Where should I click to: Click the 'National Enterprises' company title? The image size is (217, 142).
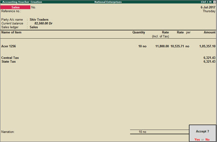(x=108, y=2)
